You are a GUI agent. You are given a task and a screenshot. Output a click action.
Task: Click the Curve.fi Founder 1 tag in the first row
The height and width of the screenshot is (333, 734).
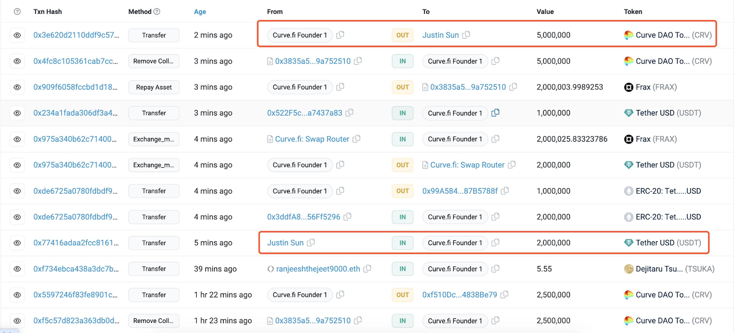300,35
